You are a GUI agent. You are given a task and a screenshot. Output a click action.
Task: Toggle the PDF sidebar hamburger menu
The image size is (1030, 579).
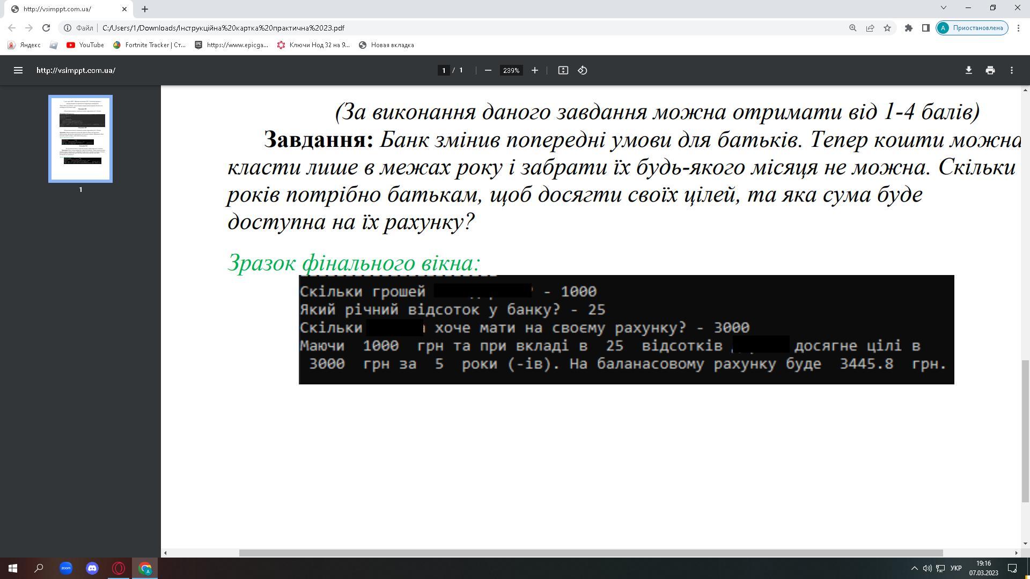18,70
